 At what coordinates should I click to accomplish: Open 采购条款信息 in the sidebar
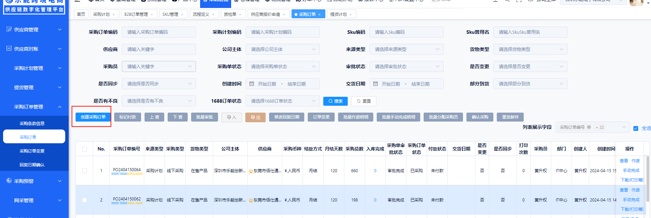click(32, 123)
